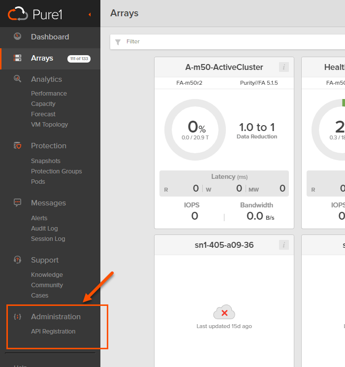345x367 pixels.
Task: Select the sn1-405-a09-36 card title
Action: tap(224, 245)
